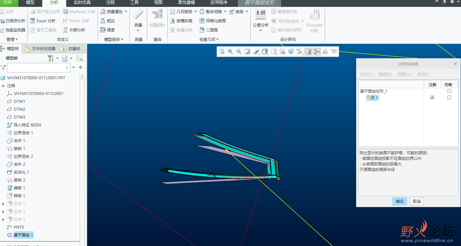
Task: Expand the Measure dropdown arrow
Action: click(138, 30)
